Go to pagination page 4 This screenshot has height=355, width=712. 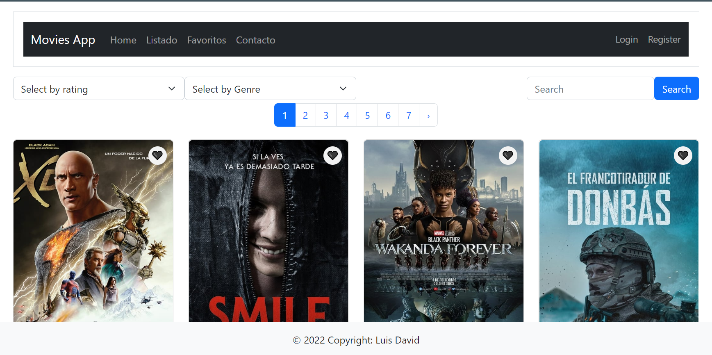[x=347, y=115]
